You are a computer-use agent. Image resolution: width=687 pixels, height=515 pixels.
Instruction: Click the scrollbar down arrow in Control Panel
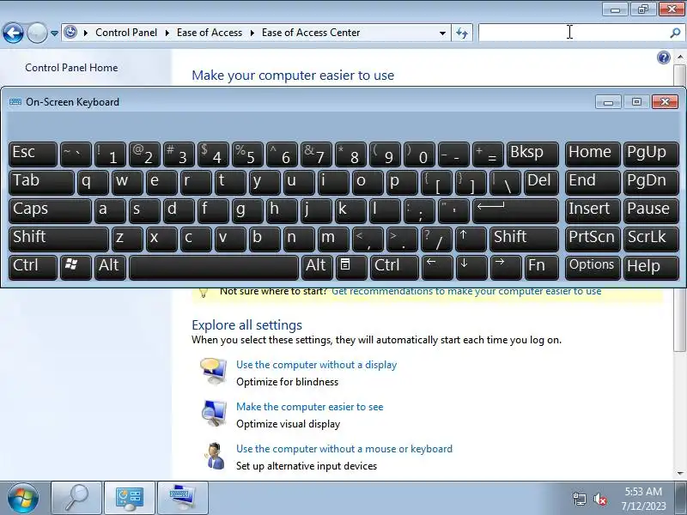click(679, 474)
